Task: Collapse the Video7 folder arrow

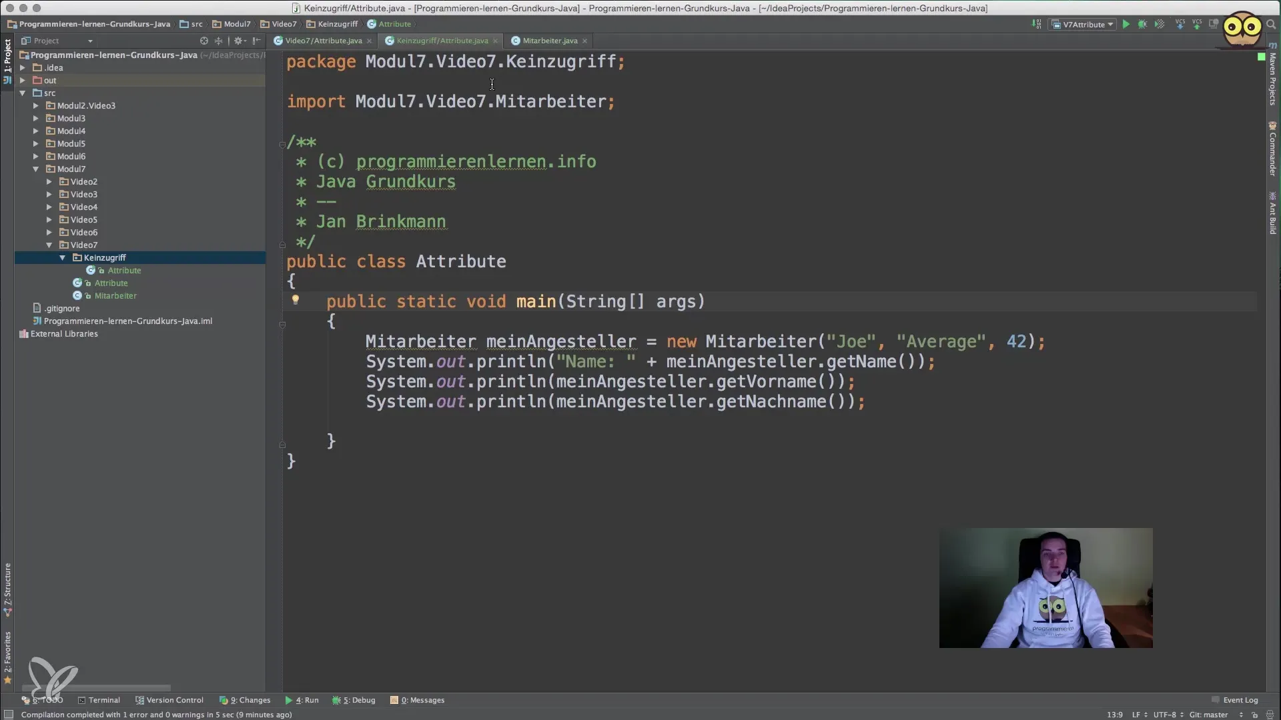Action: click(49, 245)
